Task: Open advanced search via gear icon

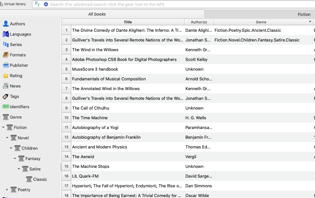Action: click(46, 4)
